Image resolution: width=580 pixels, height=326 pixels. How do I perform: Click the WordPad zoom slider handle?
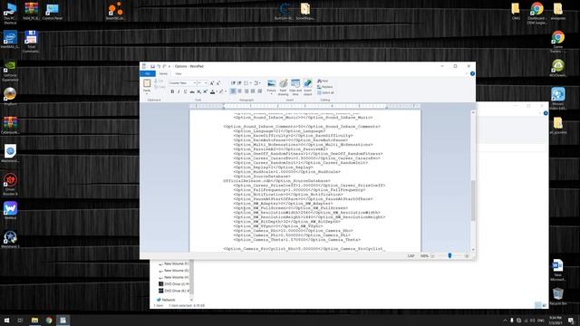click(449, 255)
